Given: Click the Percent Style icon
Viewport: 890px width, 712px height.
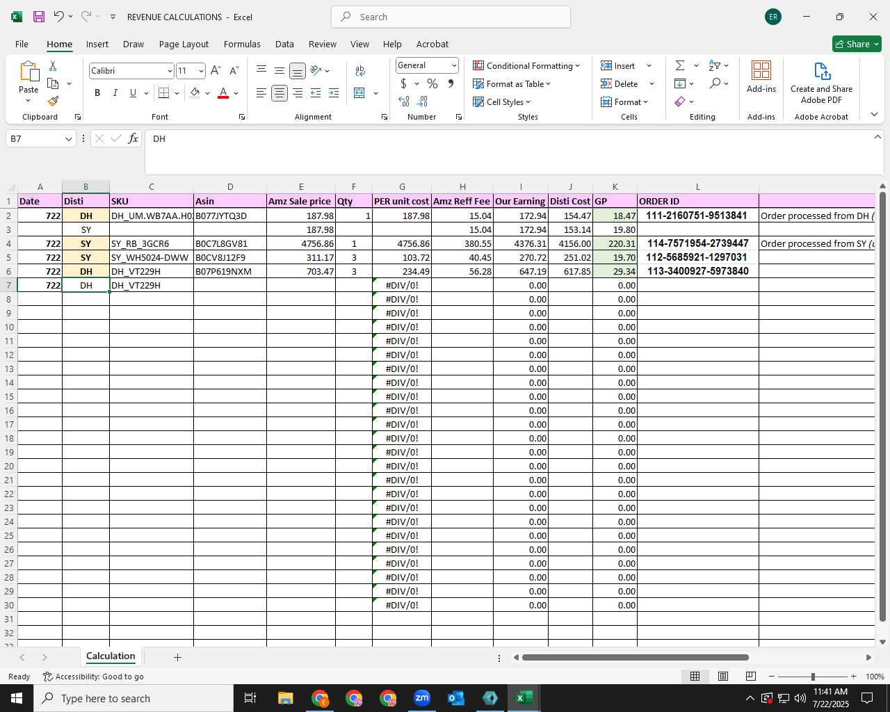Looking at the screenshot, I should click(x=432, y=83).
